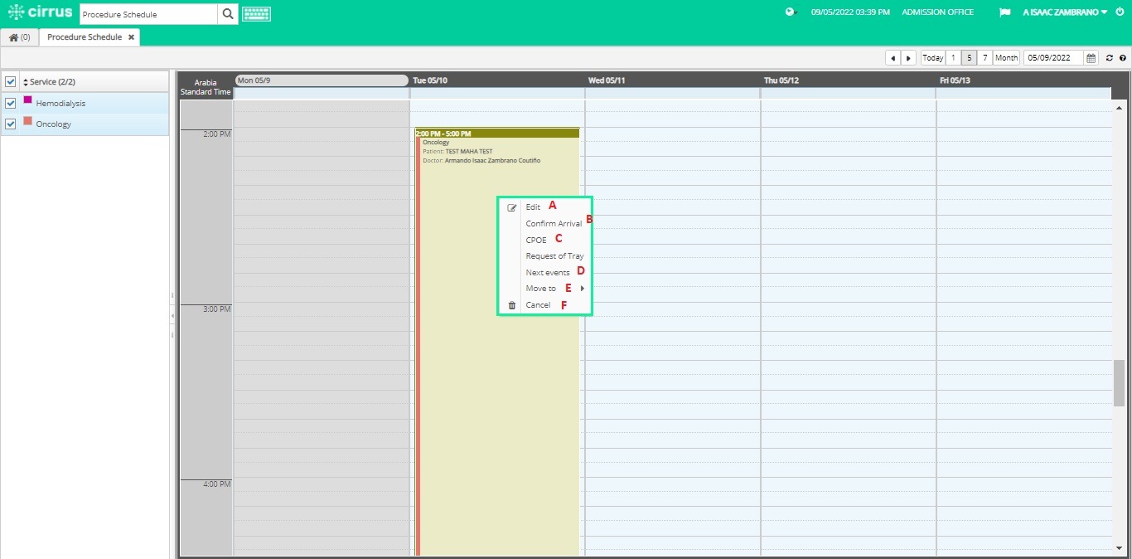1132x559 pixels.
Task: Click the search magnifier icon
Action: (228, 14)
